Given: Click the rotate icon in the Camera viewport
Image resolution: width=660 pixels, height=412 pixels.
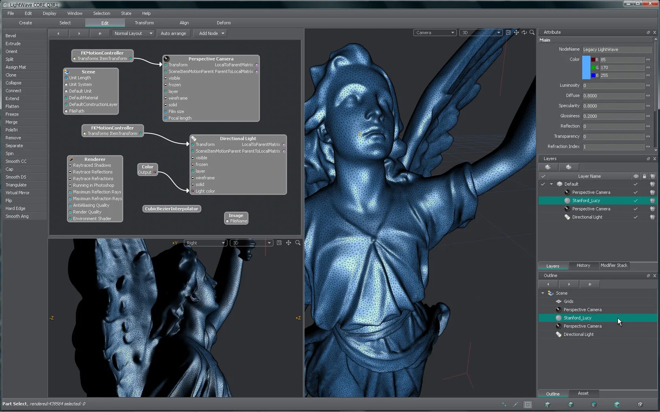Looking at the screenshot, I should click(x=524, y=33).
